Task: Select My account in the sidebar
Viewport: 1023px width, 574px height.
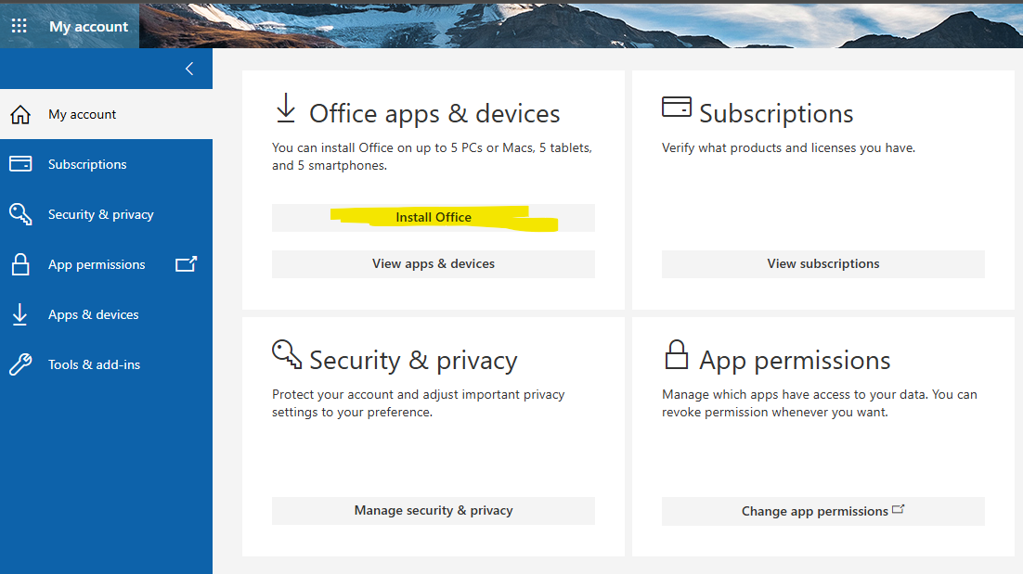Action: point(107,114)
